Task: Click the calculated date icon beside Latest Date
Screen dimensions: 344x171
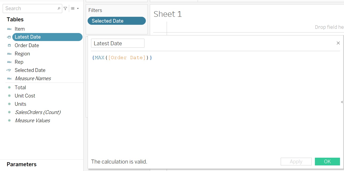Action: [x=9, y=37]
